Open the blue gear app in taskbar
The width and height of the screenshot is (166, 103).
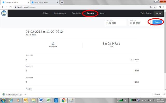pos(56,100)
